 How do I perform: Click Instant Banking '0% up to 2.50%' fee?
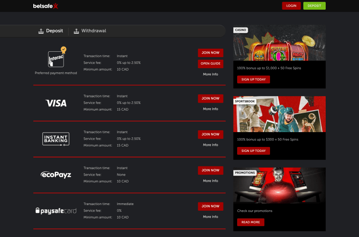coord(129,139)
